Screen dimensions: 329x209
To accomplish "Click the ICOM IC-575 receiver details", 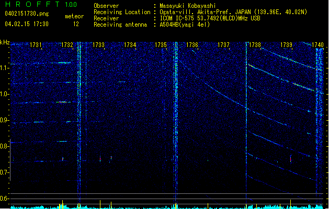I will tap(210, 18).
